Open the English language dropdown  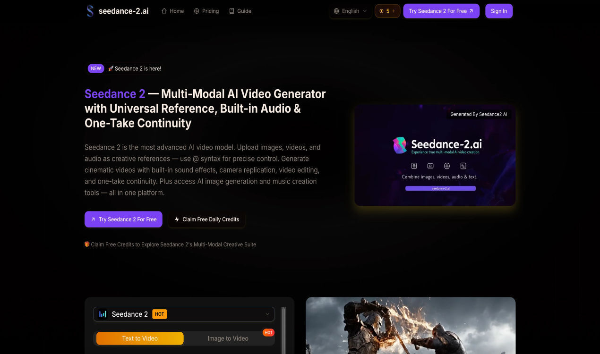pos(350,11)
